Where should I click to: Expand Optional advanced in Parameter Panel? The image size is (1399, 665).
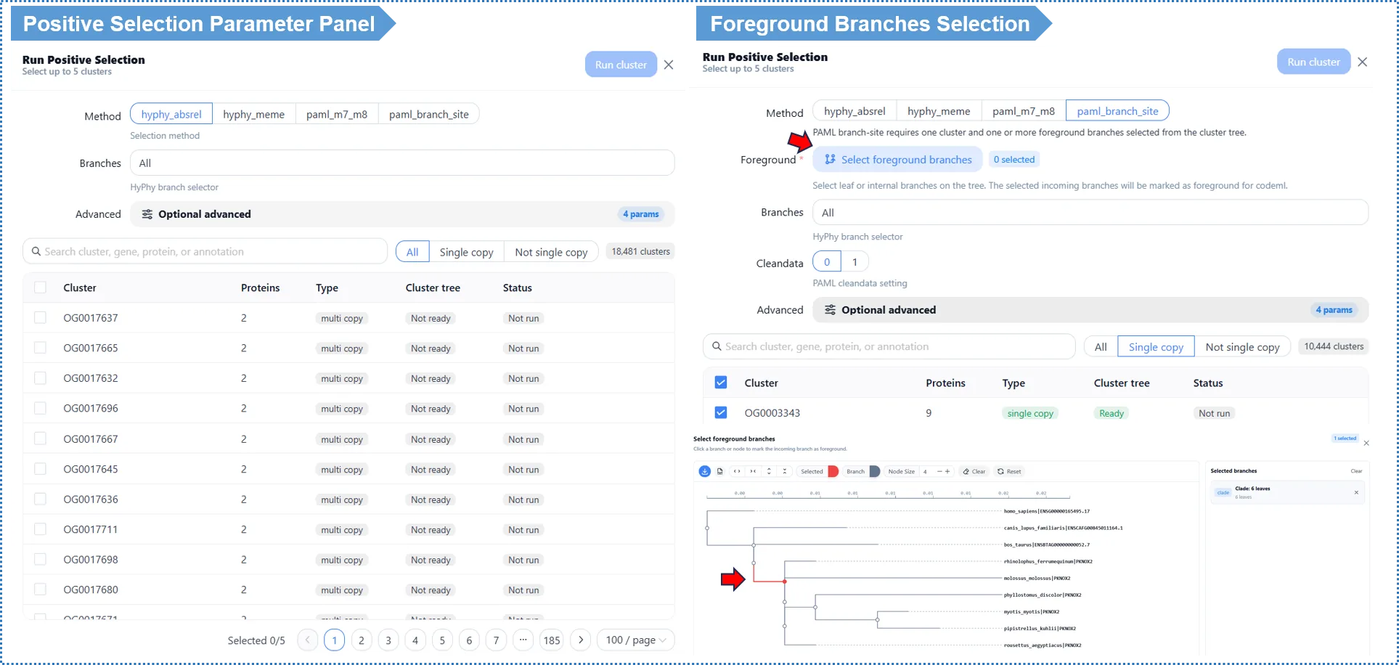pos(402,214)
